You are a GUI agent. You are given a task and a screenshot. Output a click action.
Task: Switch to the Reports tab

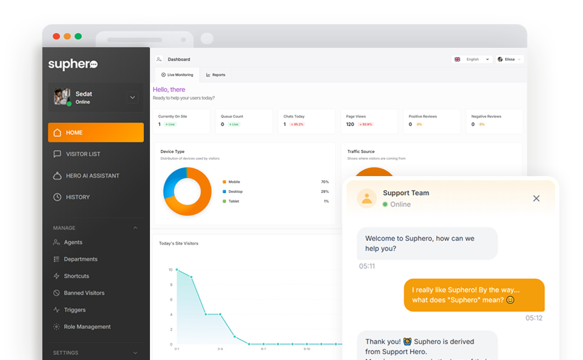coord(216,75)
